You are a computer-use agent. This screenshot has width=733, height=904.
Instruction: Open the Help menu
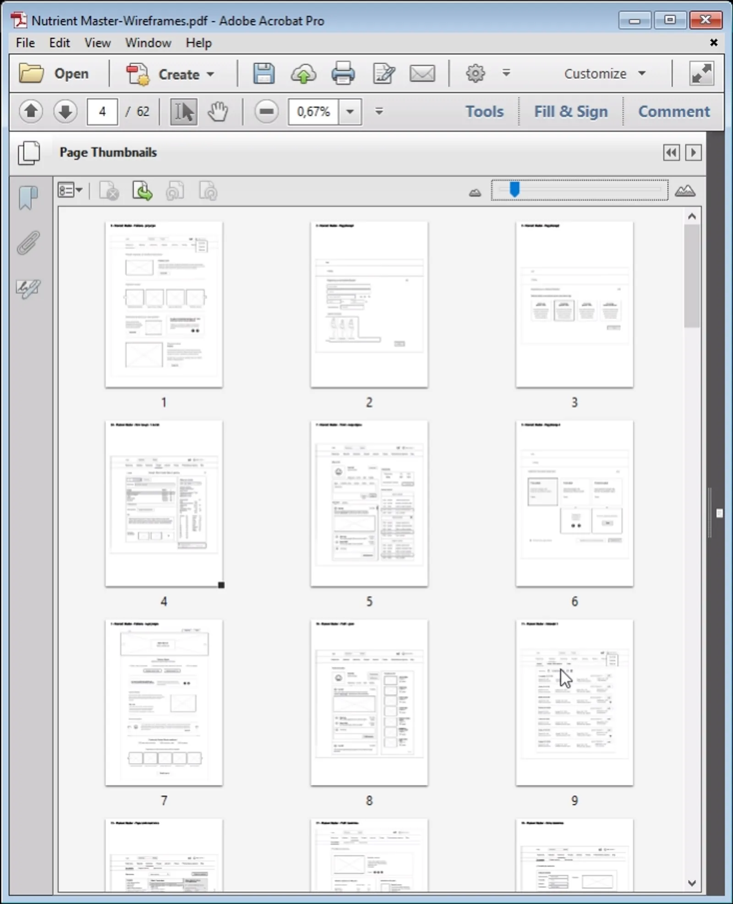click(198, 43)
